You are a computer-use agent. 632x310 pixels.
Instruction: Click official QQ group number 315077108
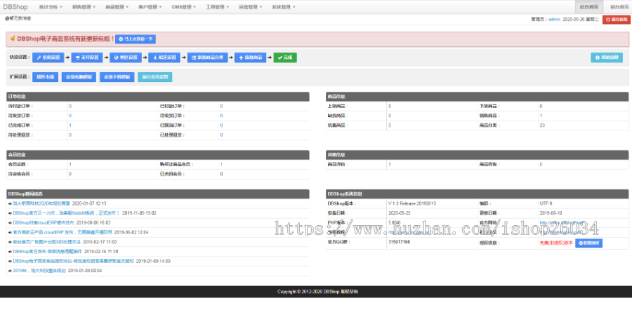tap(399, 242)
